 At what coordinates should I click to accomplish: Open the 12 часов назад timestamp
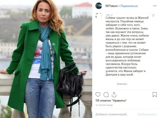[104, 105]
